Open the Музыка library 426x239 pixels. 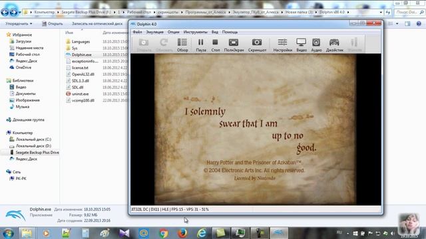click(x=22, y=106)
